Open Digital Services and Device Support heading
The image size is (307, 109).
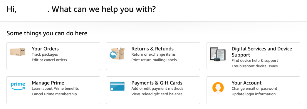262,52
